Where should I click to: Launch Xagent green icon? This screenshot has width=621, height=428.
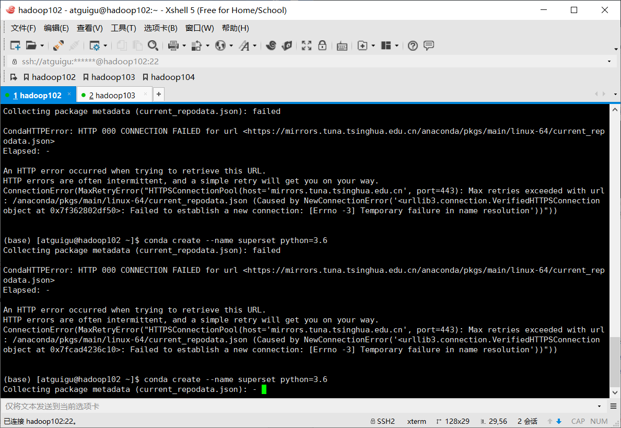point(287,45)
